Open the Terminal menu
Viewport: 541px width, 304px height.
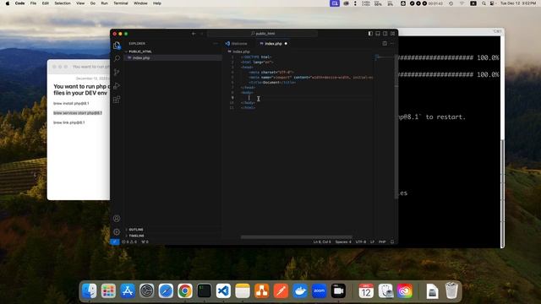coord(120,3)
